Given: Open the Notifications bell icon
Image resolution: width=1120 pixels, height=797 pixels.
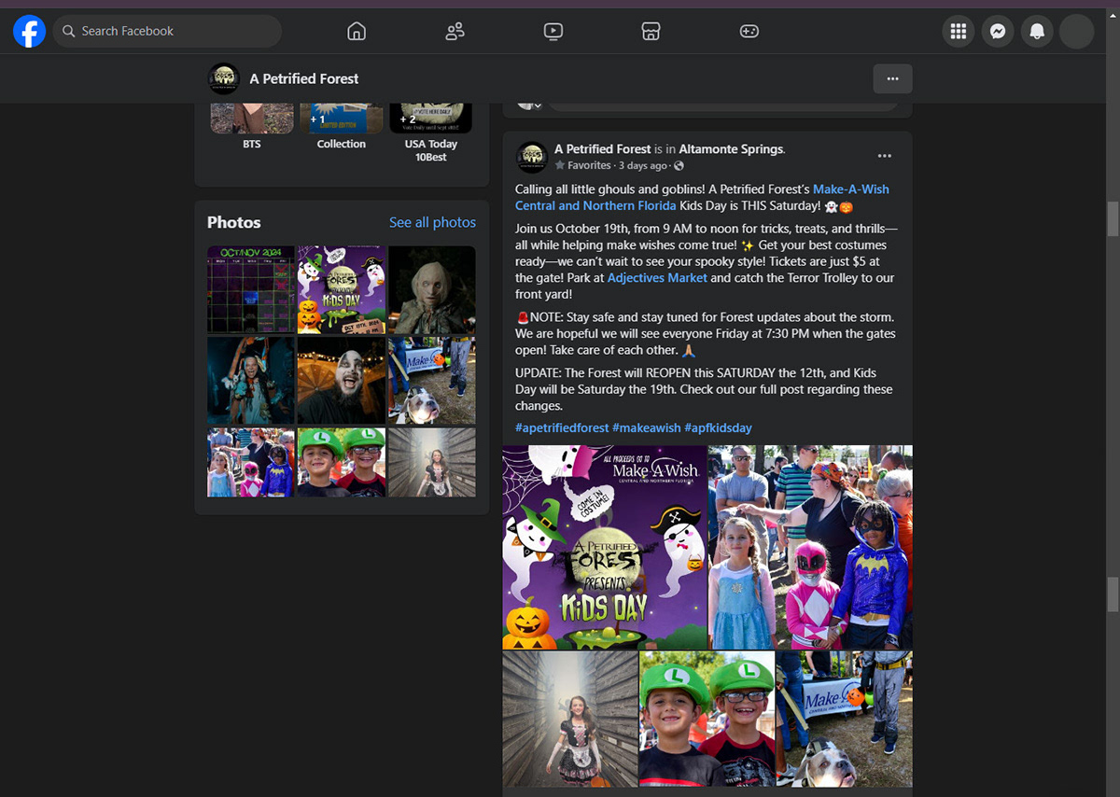Looking at the screenshot, I should (x=1037, y=31).
